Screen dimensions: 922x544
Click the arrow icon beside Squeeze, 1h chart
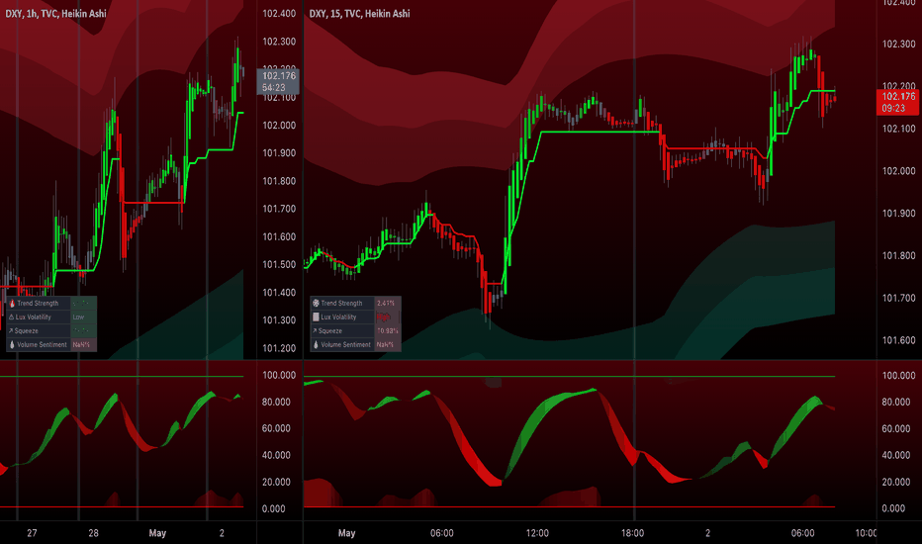(x=11, y=331)
